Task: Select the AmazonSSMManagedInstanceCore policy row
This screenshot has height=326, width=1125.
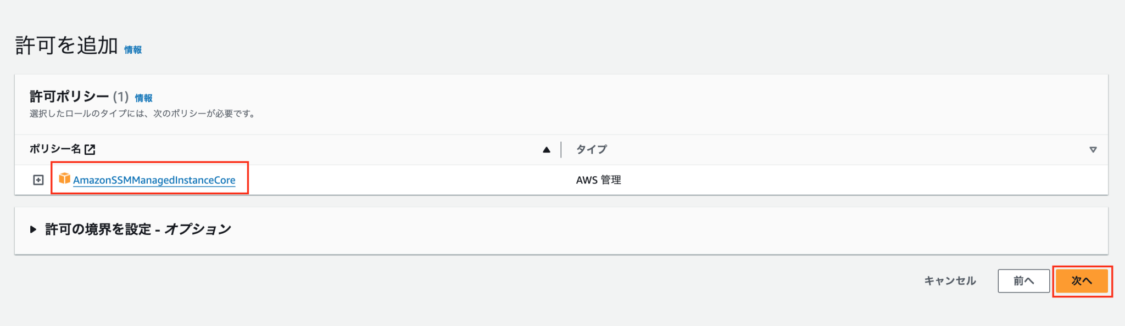Action: [x=155, y=180]
